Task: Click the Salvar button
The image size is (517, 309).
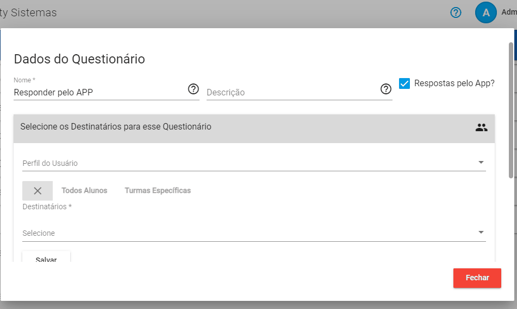Action: coord(46,257)
